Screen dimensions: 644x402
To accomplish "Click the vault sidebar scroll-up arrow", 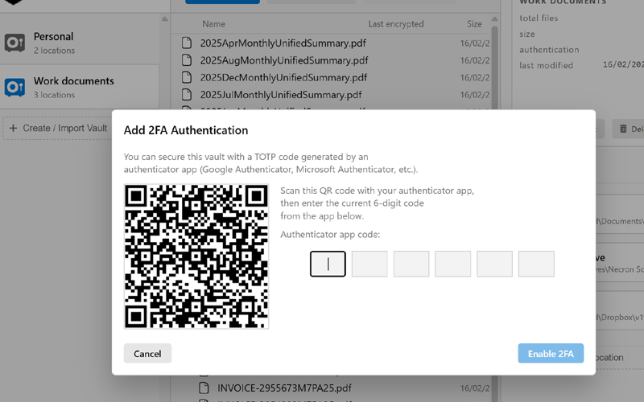I will tap(165, 18).
